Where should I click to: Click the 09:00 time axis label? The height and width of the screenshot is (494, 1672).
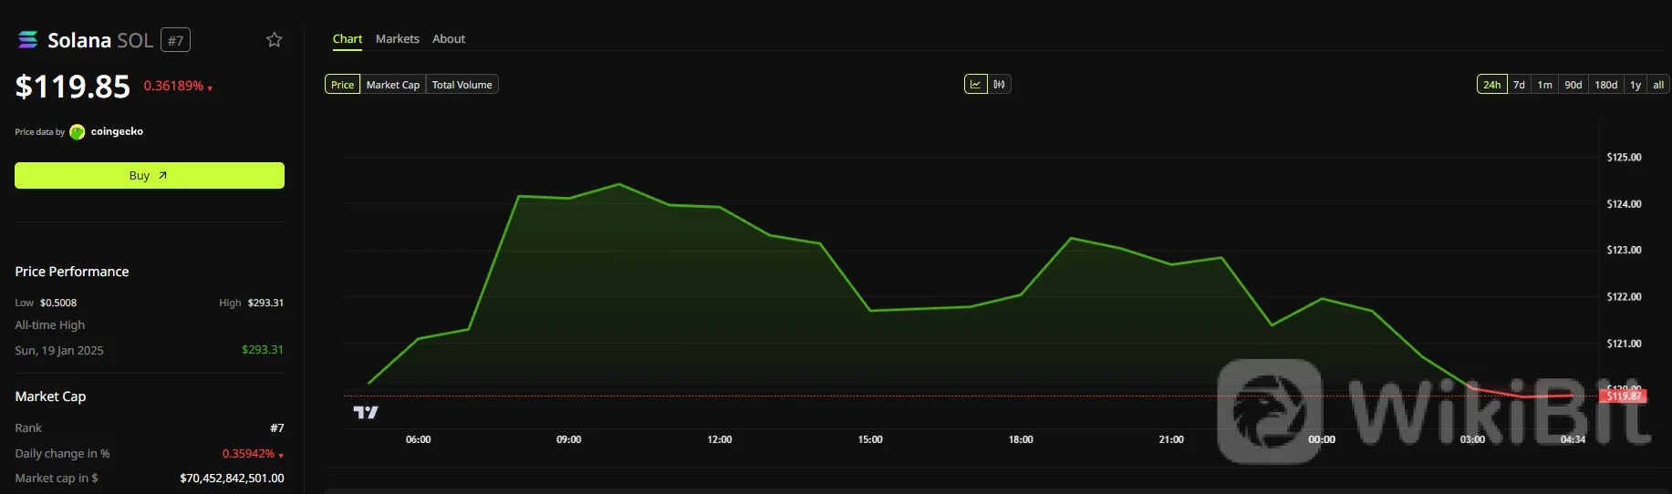568,439
